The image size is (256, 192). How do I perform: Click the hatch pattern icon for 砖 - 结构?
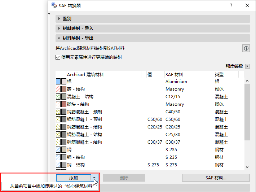click(x=58, y=89)
